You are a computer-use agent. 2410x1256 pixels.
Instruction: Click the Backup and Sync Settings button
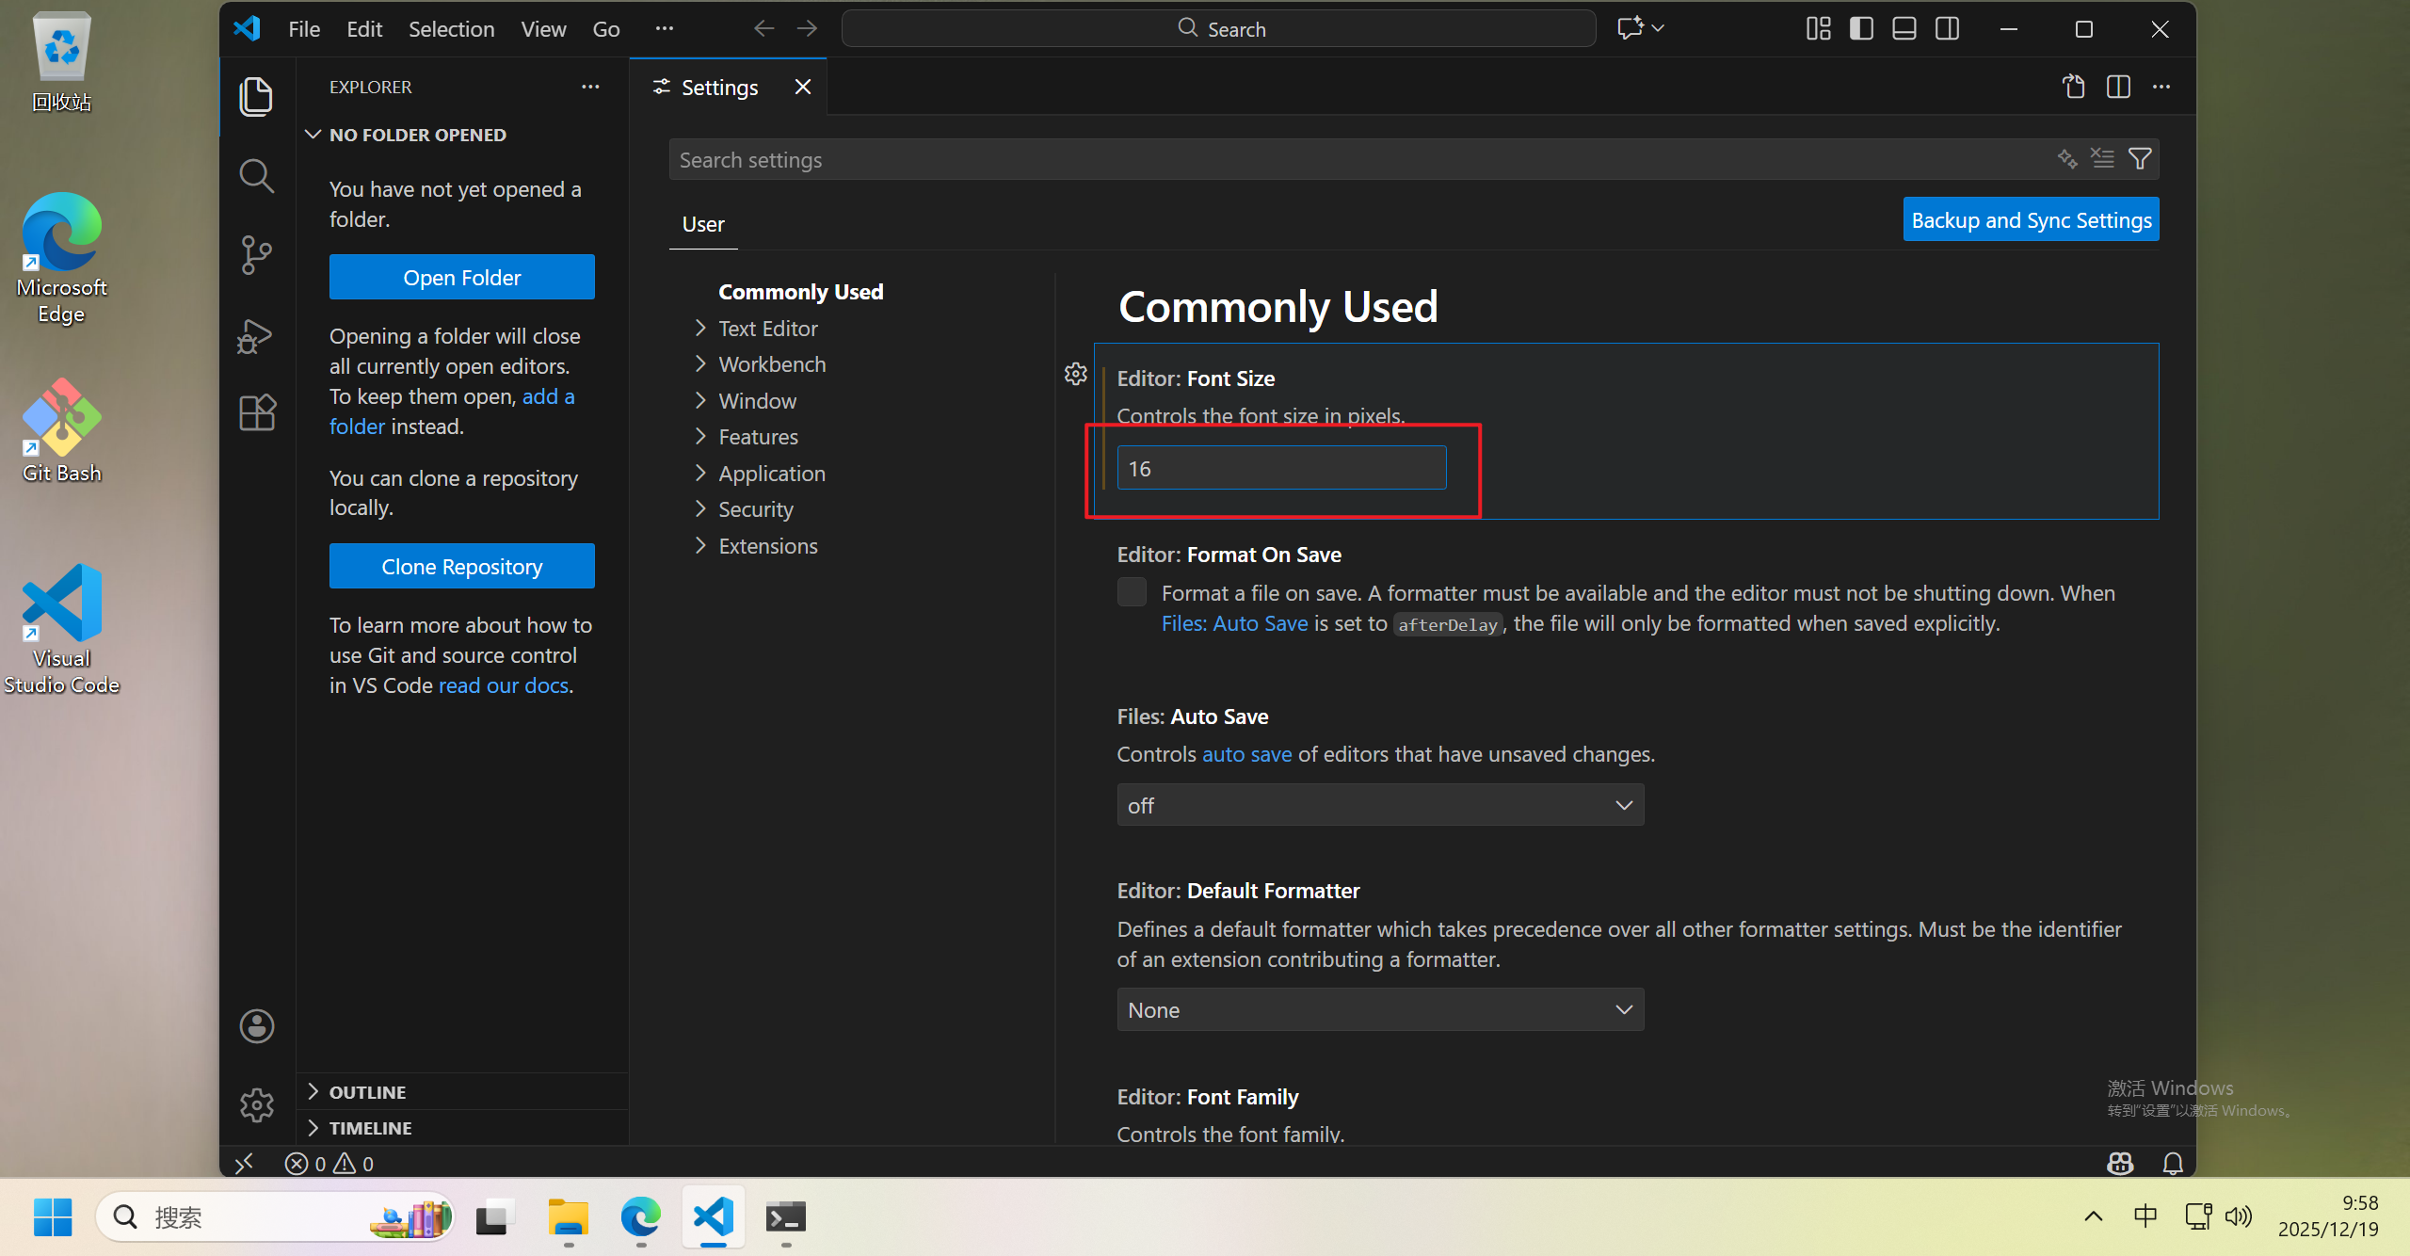click(x=2031, y=219)
